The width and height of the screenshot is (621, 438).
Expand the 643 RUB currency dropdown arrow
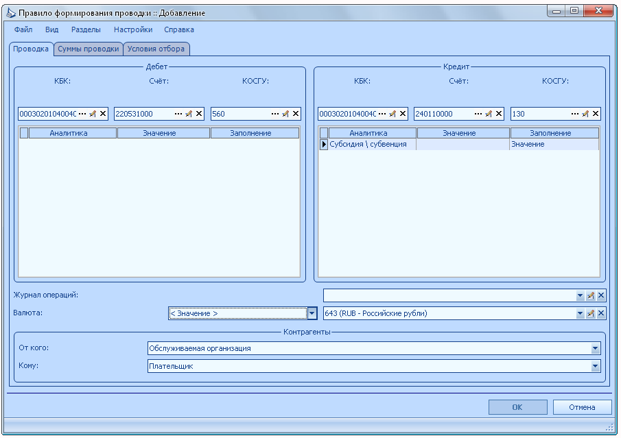(x=581, y=314)
